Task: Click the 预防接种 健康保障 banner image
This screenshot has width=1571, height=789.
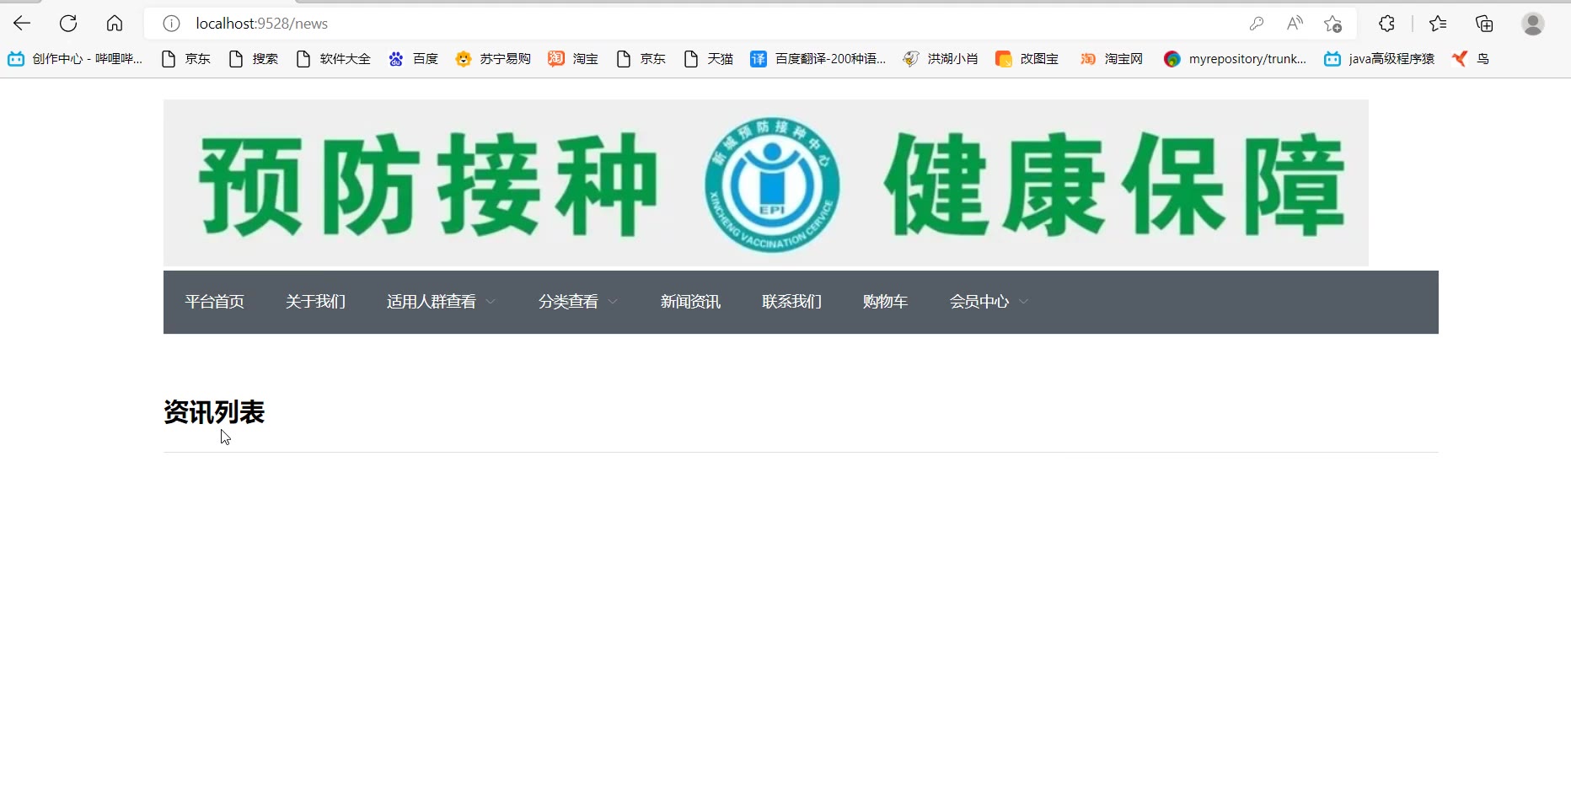Action: click(766, 183)
